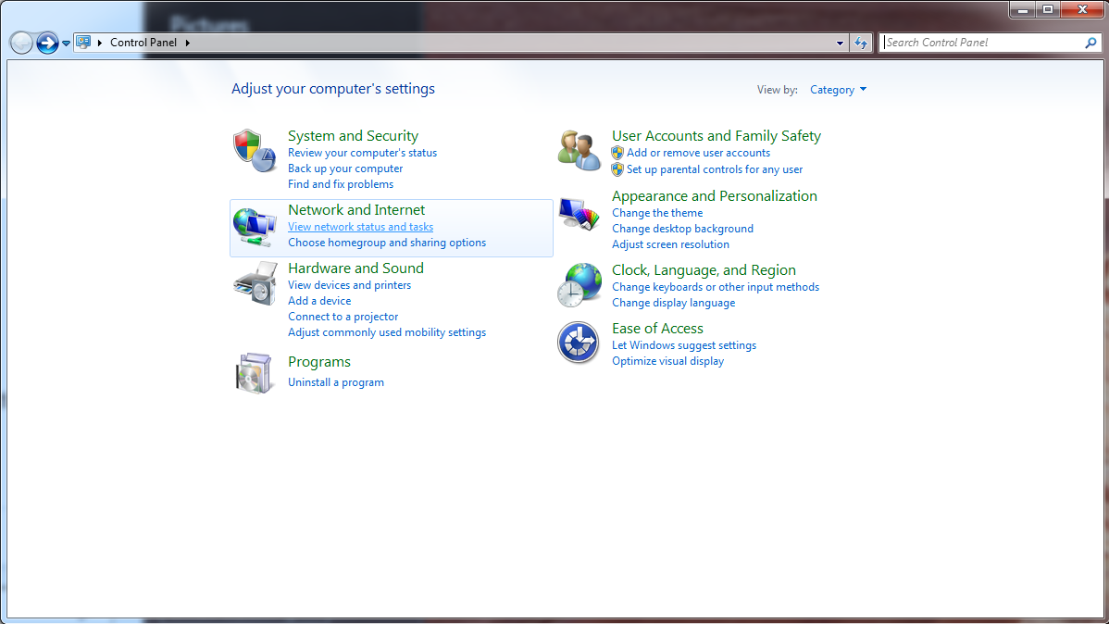Click the System and Security shield icon
This screenshot has height=624, width=1109.
coord(254,150)
